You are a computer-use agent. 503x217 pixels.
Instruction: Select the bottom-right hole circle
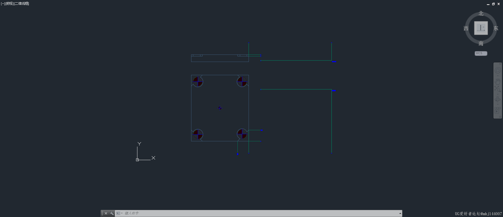[x=242, y=134]
